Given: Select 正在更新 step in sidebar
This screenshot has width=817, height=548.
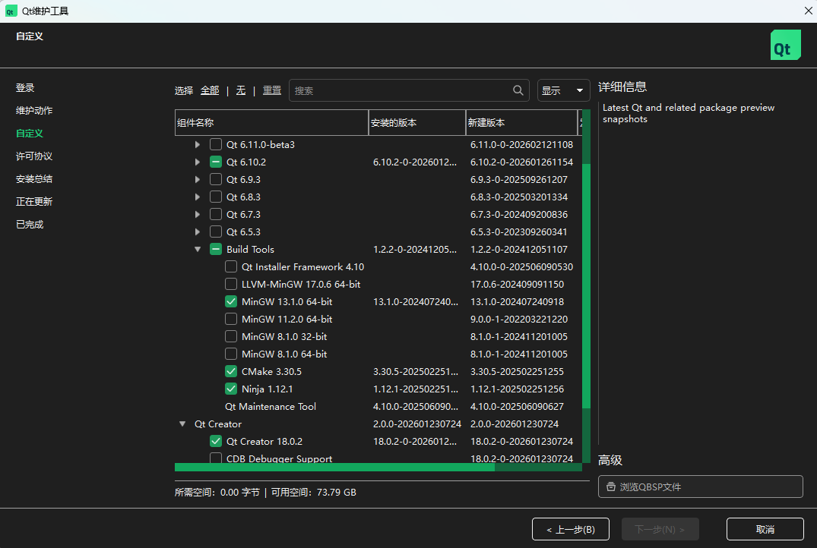Looking at the screenshot, I should [x=34, y=201].
